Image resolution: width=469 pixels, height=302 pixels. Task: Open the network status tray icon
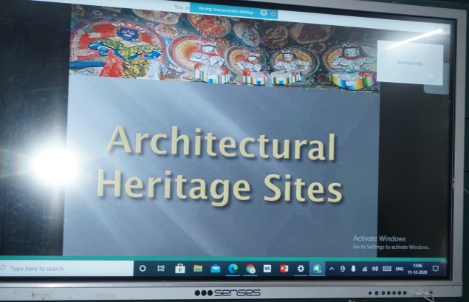tap(364, 269)
